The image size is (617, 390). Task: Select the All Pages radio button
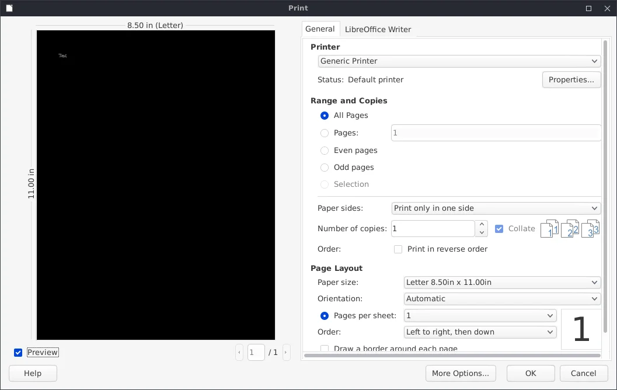tap(324, 116)
